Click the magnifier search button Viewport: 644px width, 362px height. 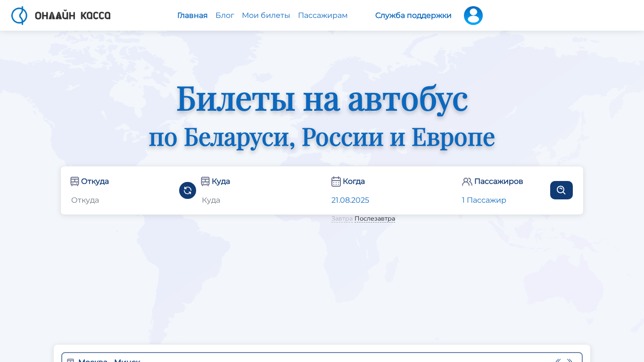coord(561,190)
